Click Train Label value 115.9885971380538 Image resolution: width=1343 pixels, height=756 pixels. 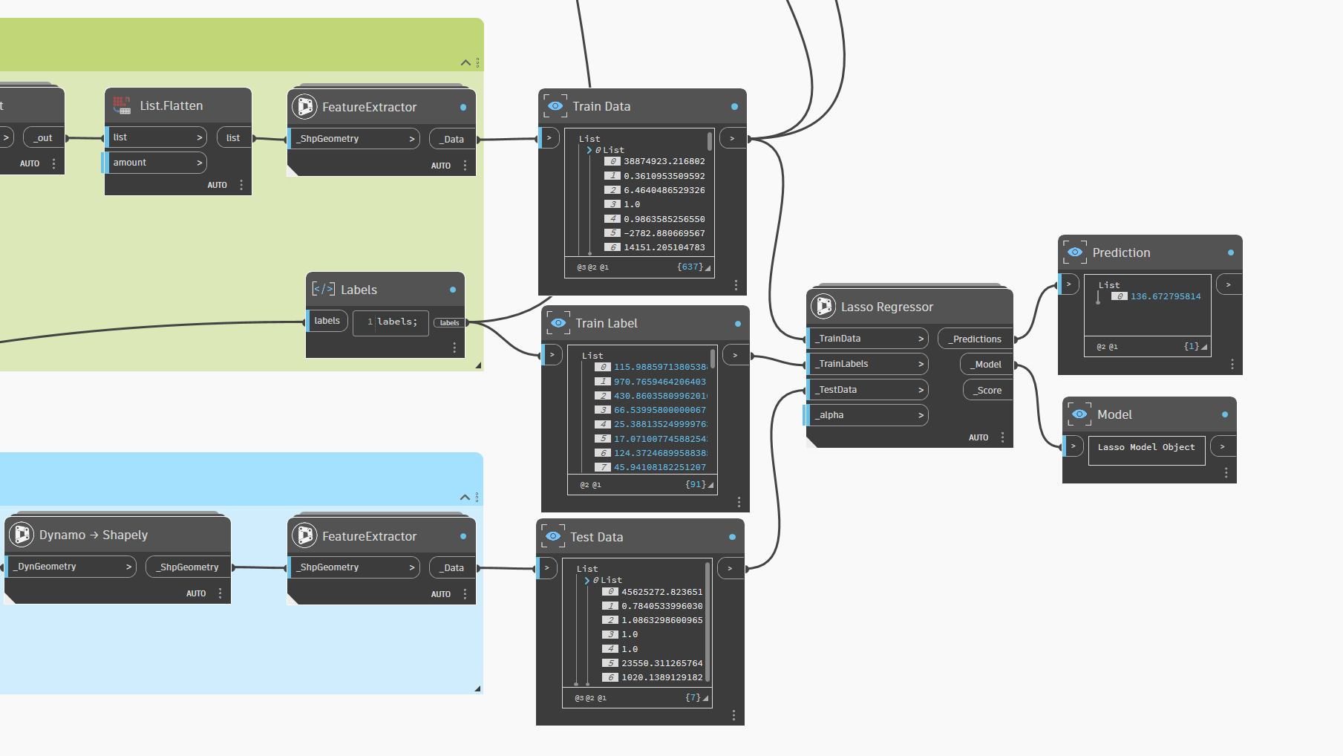[661, 367]
